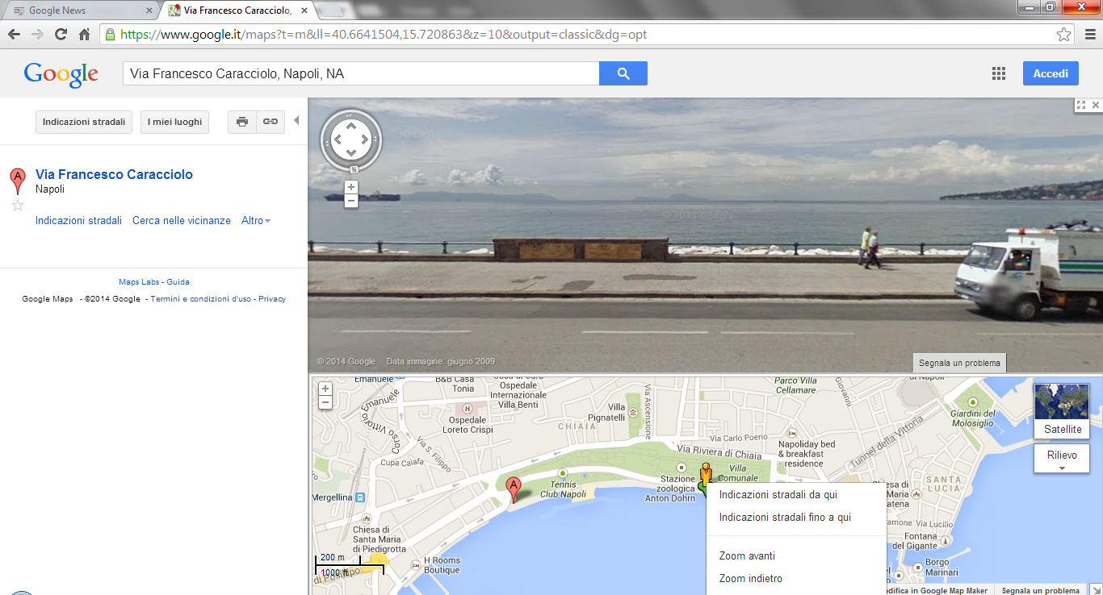Choose 'Zoom avanti' from context menu
This screenshot has width=1103, height=595.
tap(747, 556)
